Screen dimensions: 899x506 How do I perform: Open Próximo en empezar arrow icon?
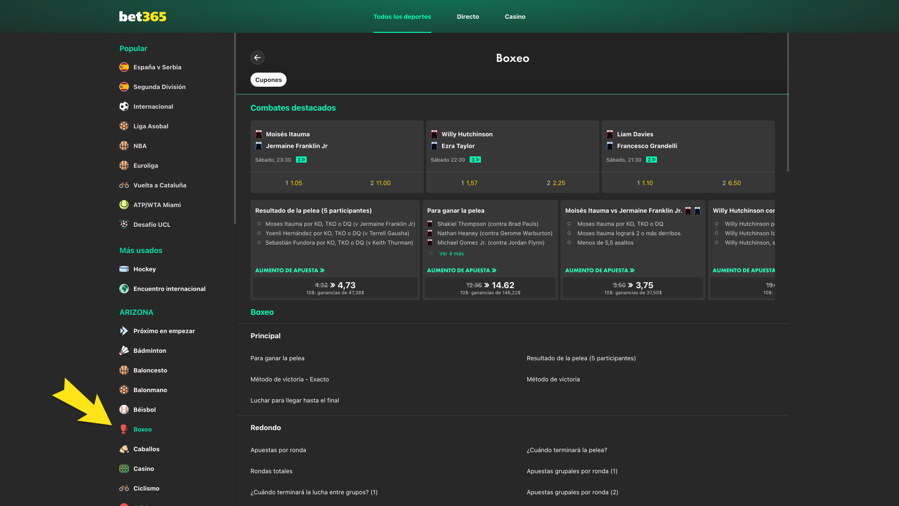point(124,331)
